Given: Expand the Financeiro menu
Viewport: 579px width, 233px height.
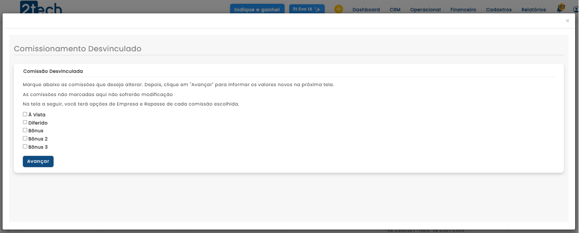Looking at the screenshot, I should point(463,9).
